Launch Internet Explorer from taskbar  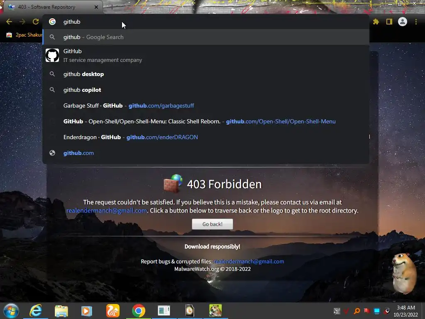click(x=36, y=311)
